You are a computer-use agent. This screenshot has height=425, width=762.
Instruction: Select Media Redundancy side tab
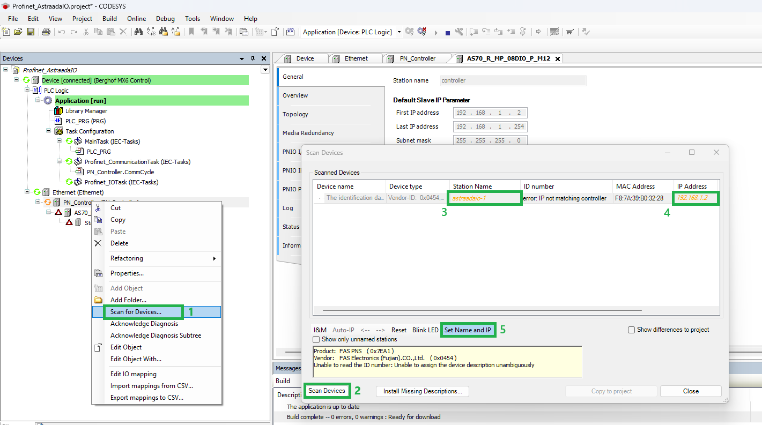(x=308, y=133)
